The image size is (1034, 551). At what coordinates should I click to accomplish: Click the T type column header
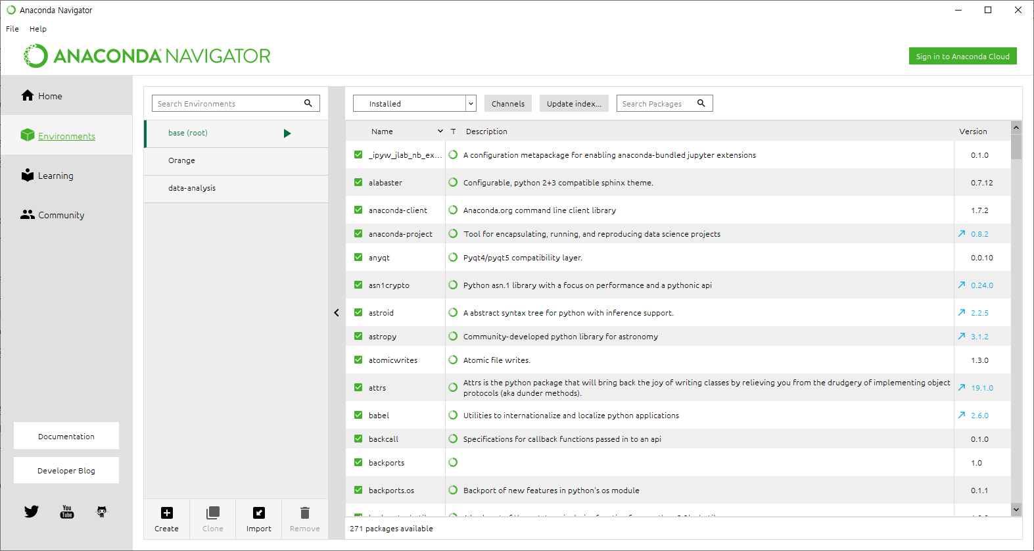coord(453,132)
